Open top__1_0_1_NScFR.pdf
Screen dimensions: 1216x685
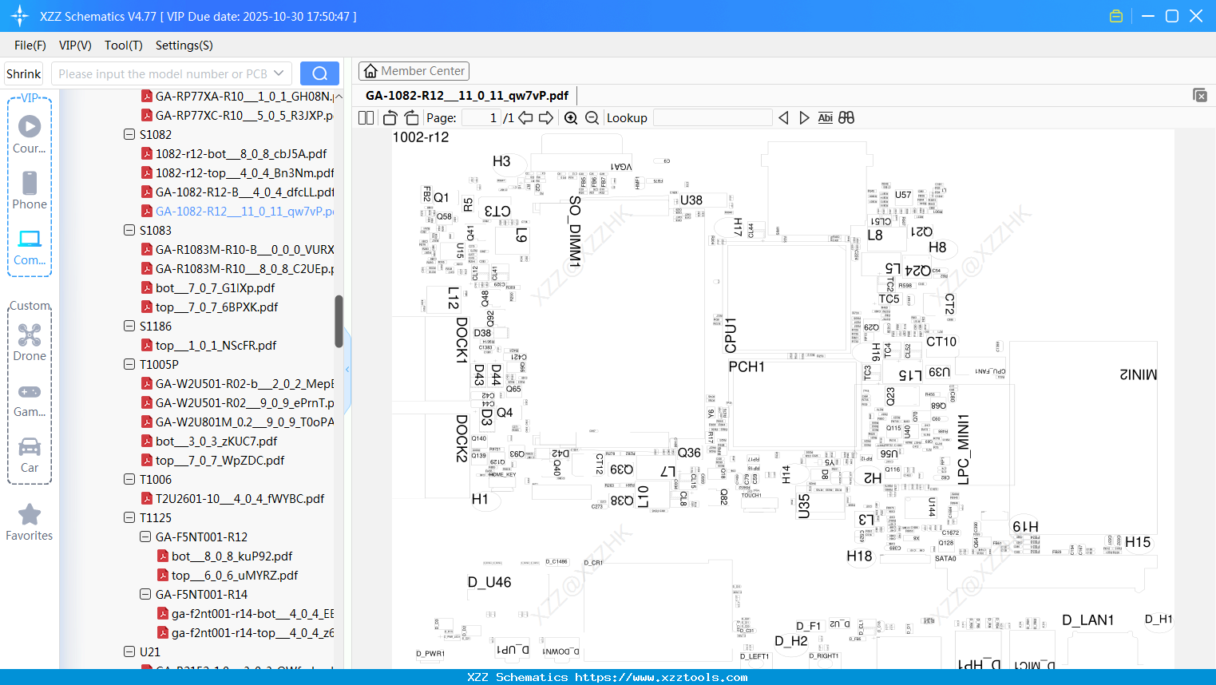(x=216, y=345)
